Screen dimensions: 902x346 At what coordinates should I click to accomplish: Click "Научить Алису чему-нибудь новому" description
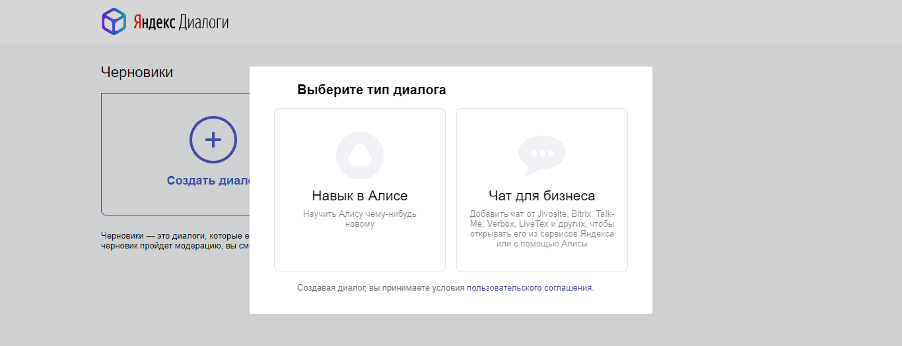pyautogui.click(x=359, y=219)
